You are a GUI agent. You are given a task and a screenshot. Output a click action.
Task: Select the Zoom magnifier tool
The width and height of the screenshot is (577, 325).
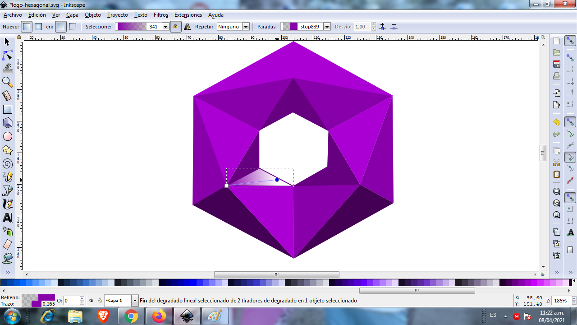tap(7, 82)
